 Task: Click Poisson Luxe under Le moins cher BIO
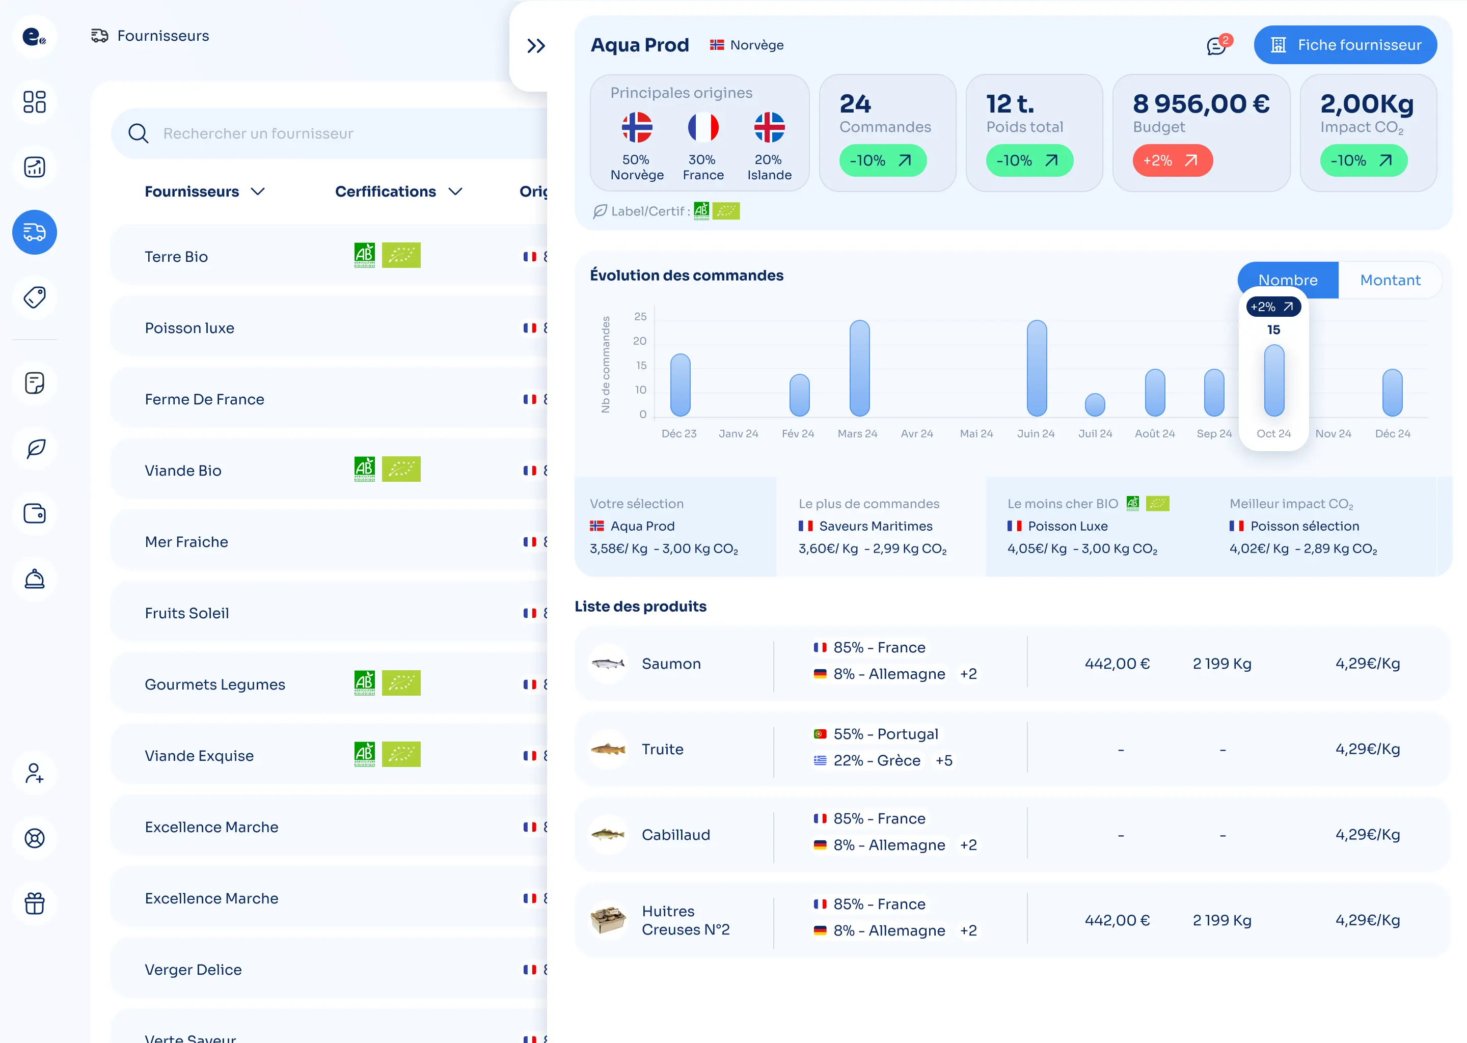[1068, 526]
